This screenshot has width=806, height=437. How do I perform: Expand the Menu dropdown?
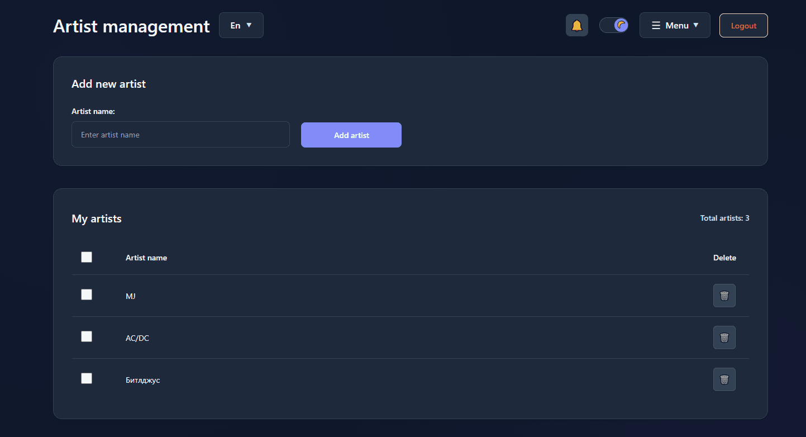point(675,26)
